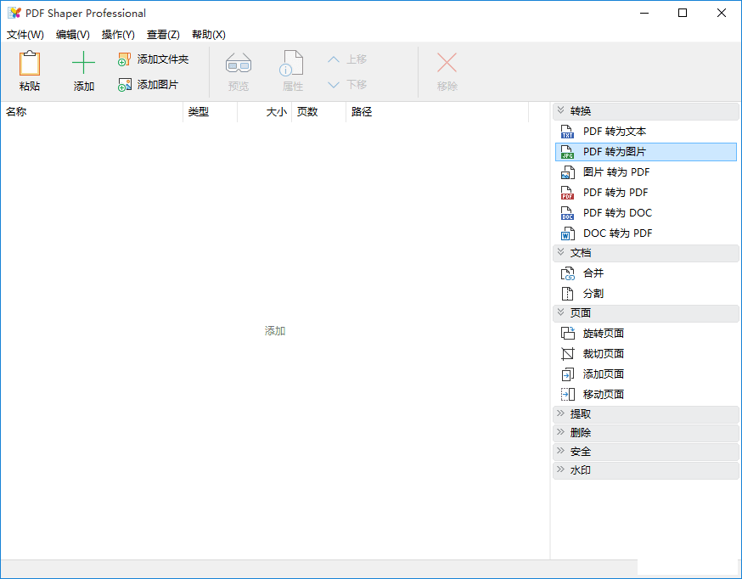
Task: Sort by the 类型 column header
Action: (210, 112)
